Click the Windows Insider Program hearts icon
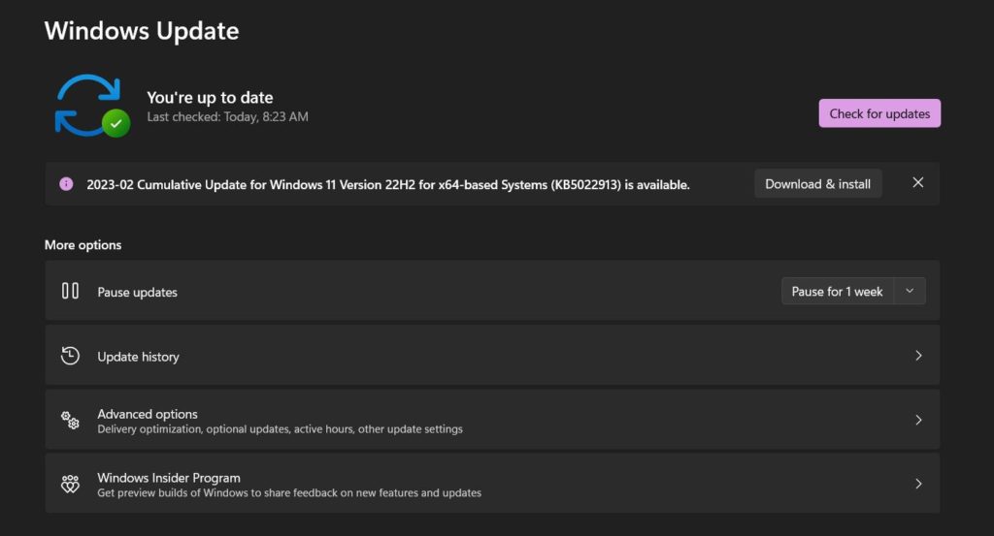Viewport: 994px width, 536px height. pyautogui.click(x=70, y=484)
